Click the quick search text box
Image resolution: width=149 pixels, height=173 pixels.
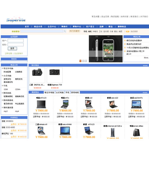click(x=42, y=31)
